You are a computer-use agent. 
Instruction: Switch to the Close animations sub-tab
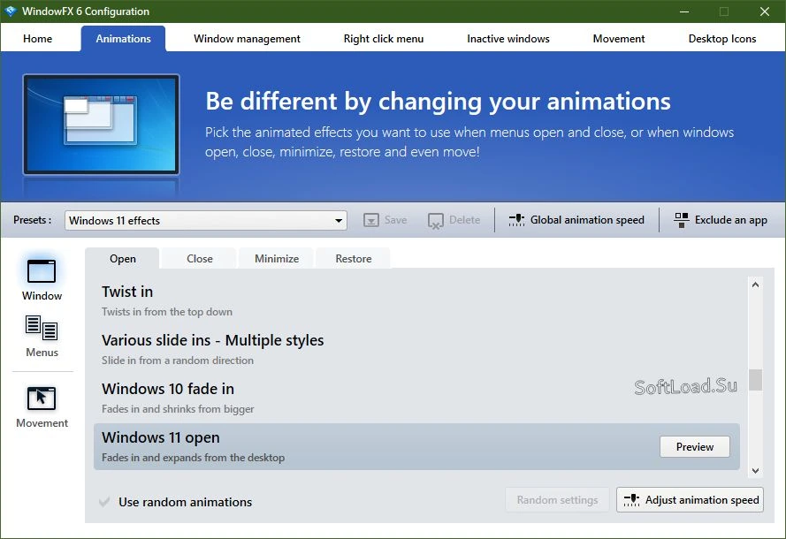click(200, 259)
